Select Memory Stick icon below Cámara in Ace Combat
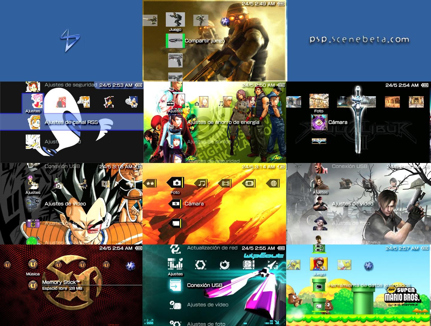 pyautogui.click(x=175, y=223)
